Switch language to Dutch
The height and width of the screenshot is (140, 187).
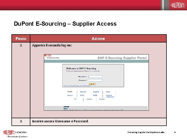tap(108, 92)
